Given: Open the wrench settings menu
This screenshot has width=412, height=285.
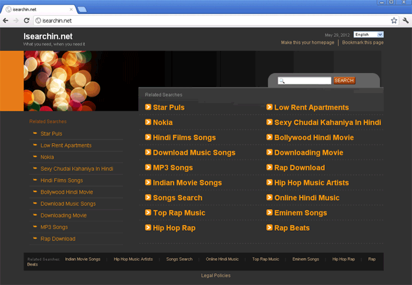Looking at the screenshot, I should [x=405, y=20].
